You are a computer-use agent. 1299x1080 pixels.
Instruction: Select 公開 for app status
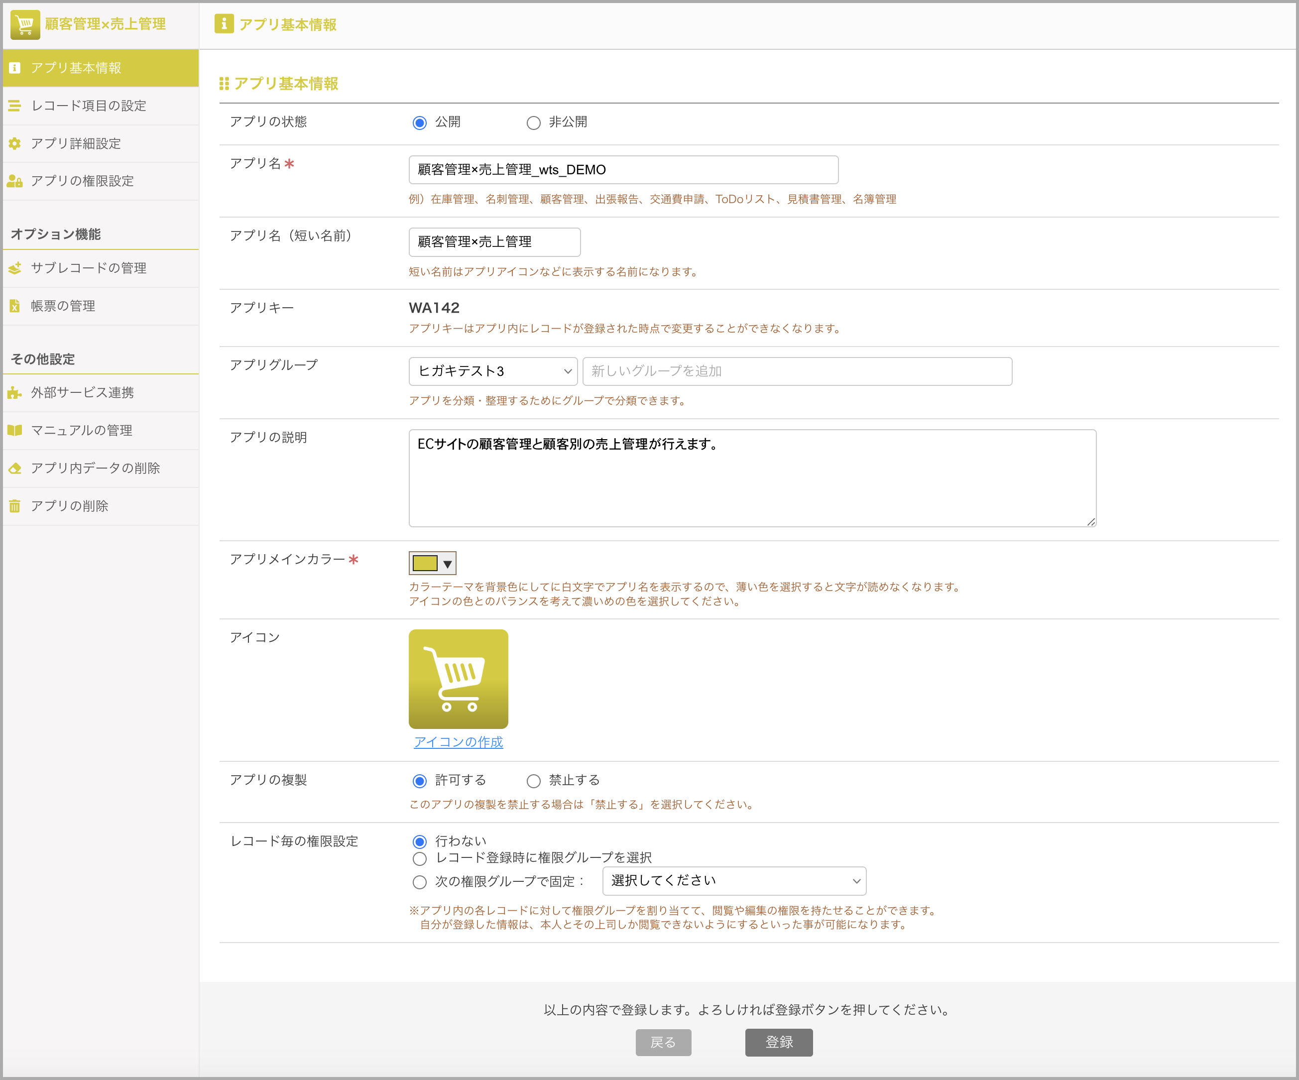419,122
